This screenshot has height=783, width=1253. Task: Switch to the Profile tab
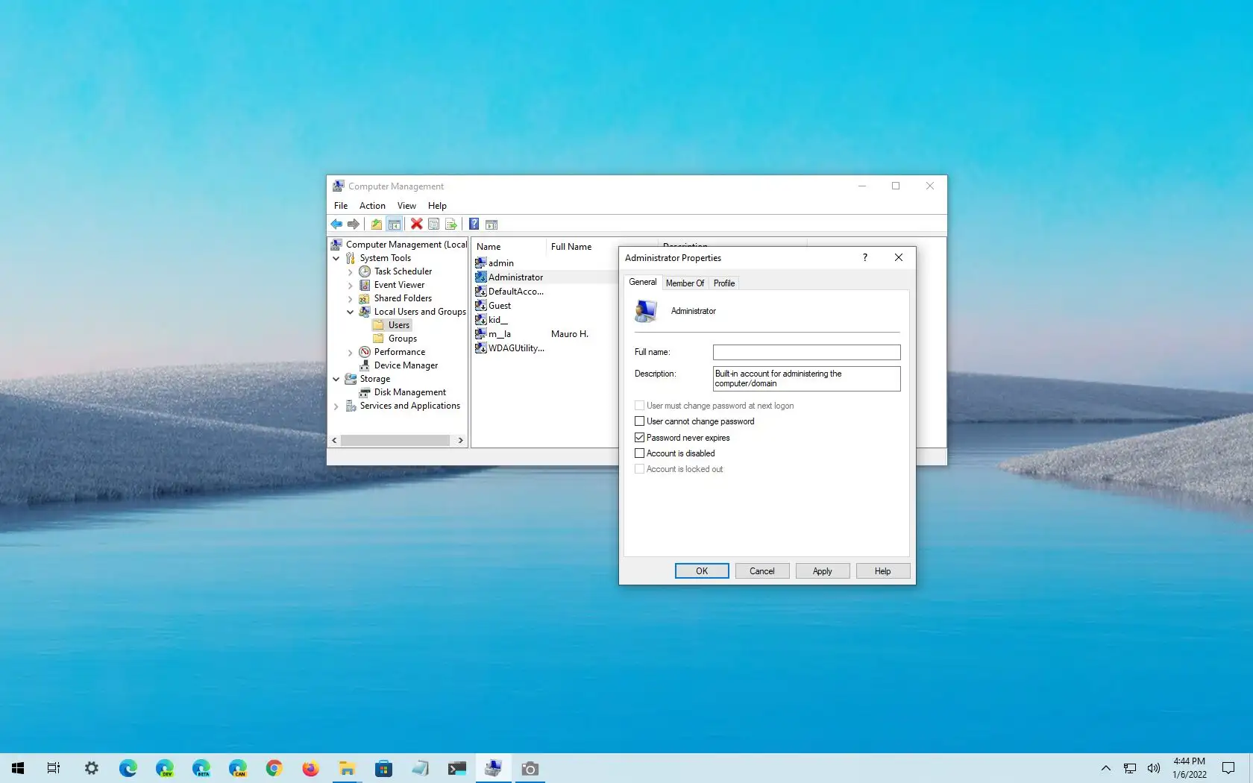pyautogui.click(x=724, y=283)
